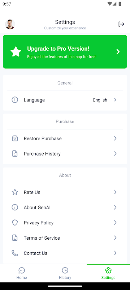Click the shopping bag icon for Restore Purchase
130x290 pixels.
[x=15, y=138]
